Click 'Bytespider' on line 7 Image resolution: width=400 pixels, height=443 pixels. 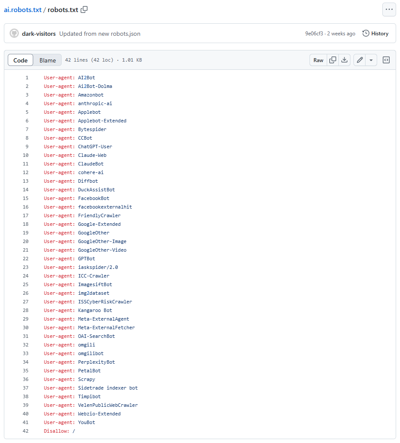click(92, 129)
